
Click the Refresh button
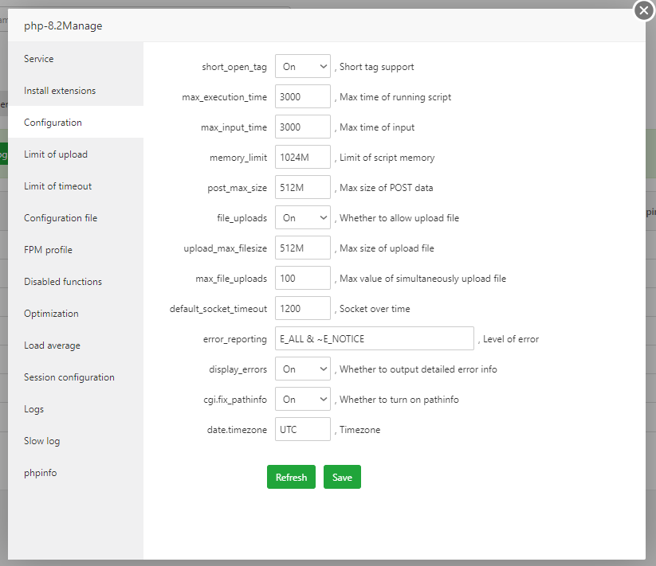coord(291,477)
